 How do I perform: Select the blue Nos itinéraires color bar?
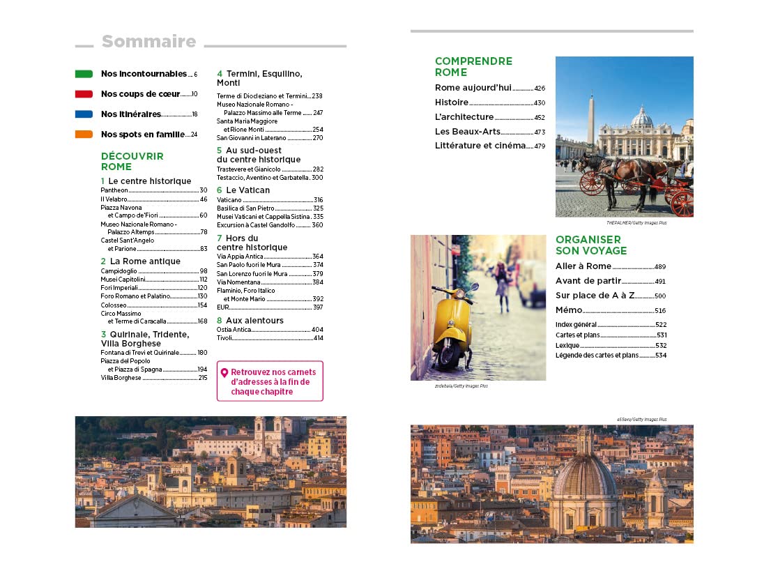[x=84, y=114]
